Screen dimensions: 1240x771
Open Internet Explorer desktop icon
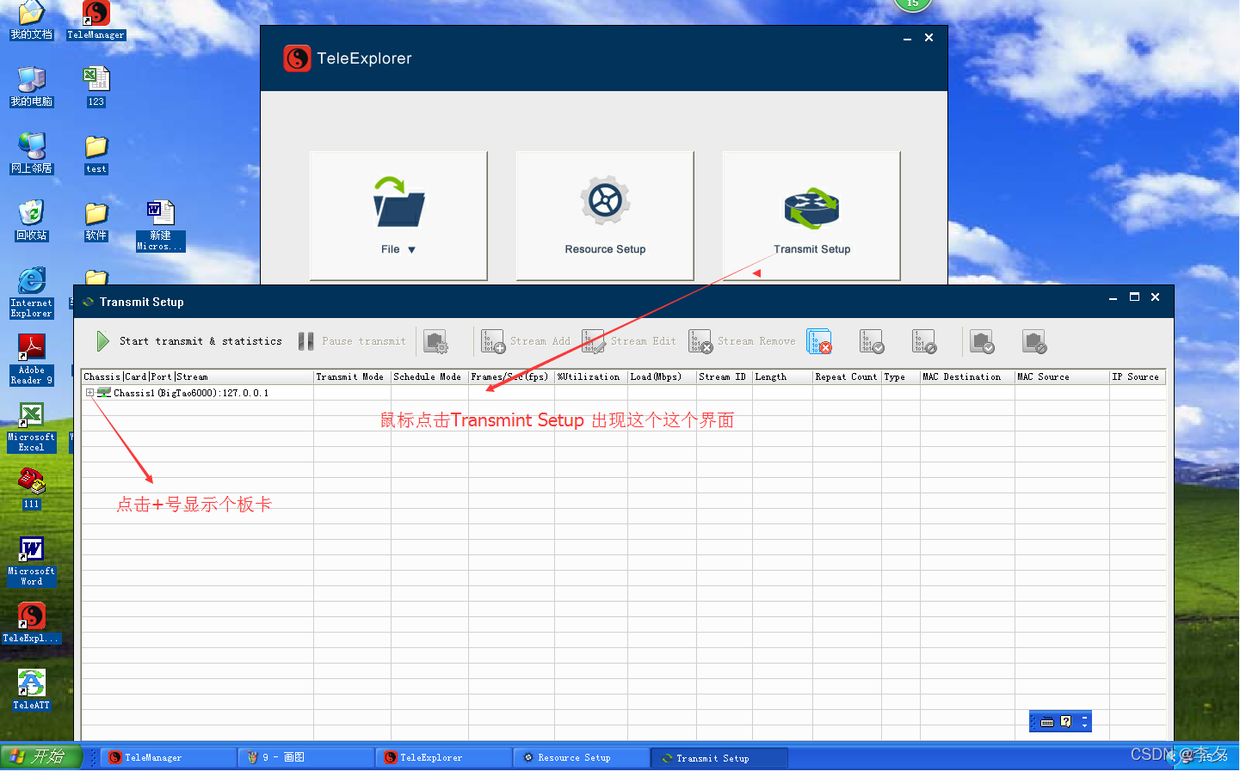point(32,292)
